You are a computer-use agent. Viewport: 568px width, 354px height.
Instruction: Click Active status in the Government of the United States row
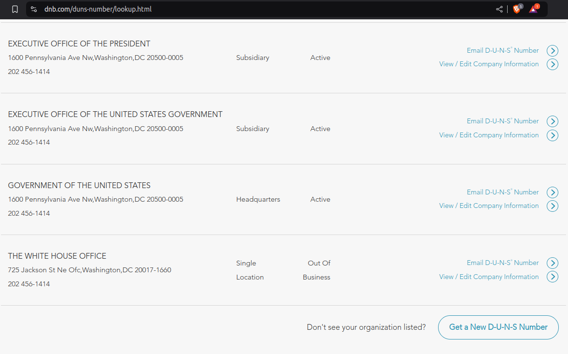[320, 199]
